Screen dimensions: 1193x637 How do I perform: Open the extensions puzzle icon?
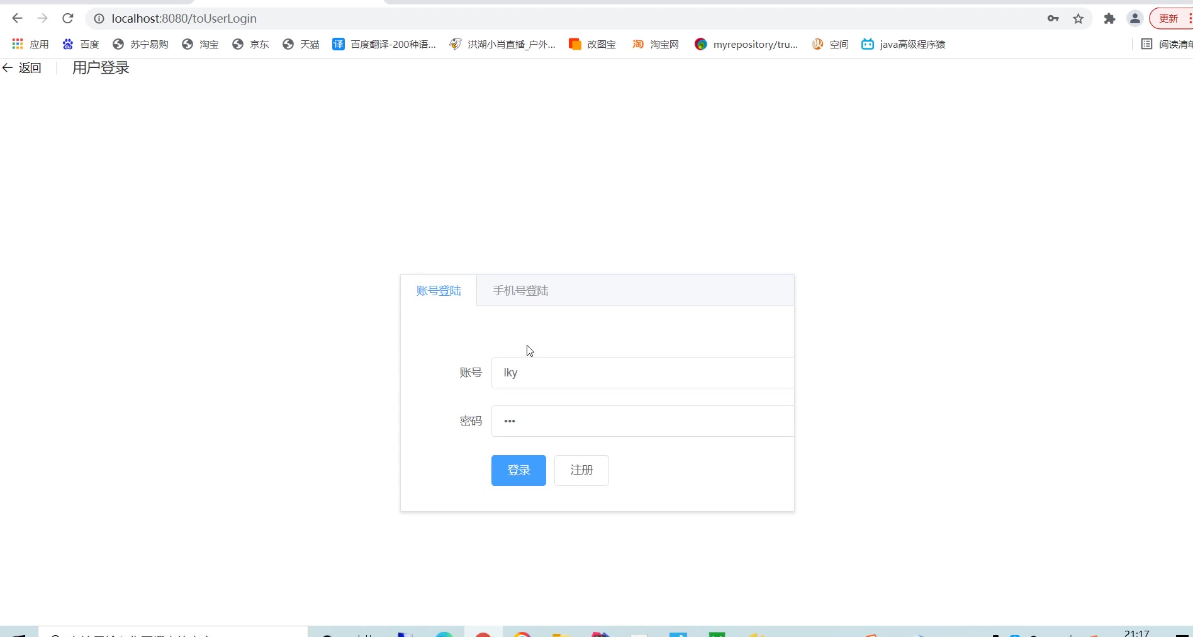click(1109, 19)
